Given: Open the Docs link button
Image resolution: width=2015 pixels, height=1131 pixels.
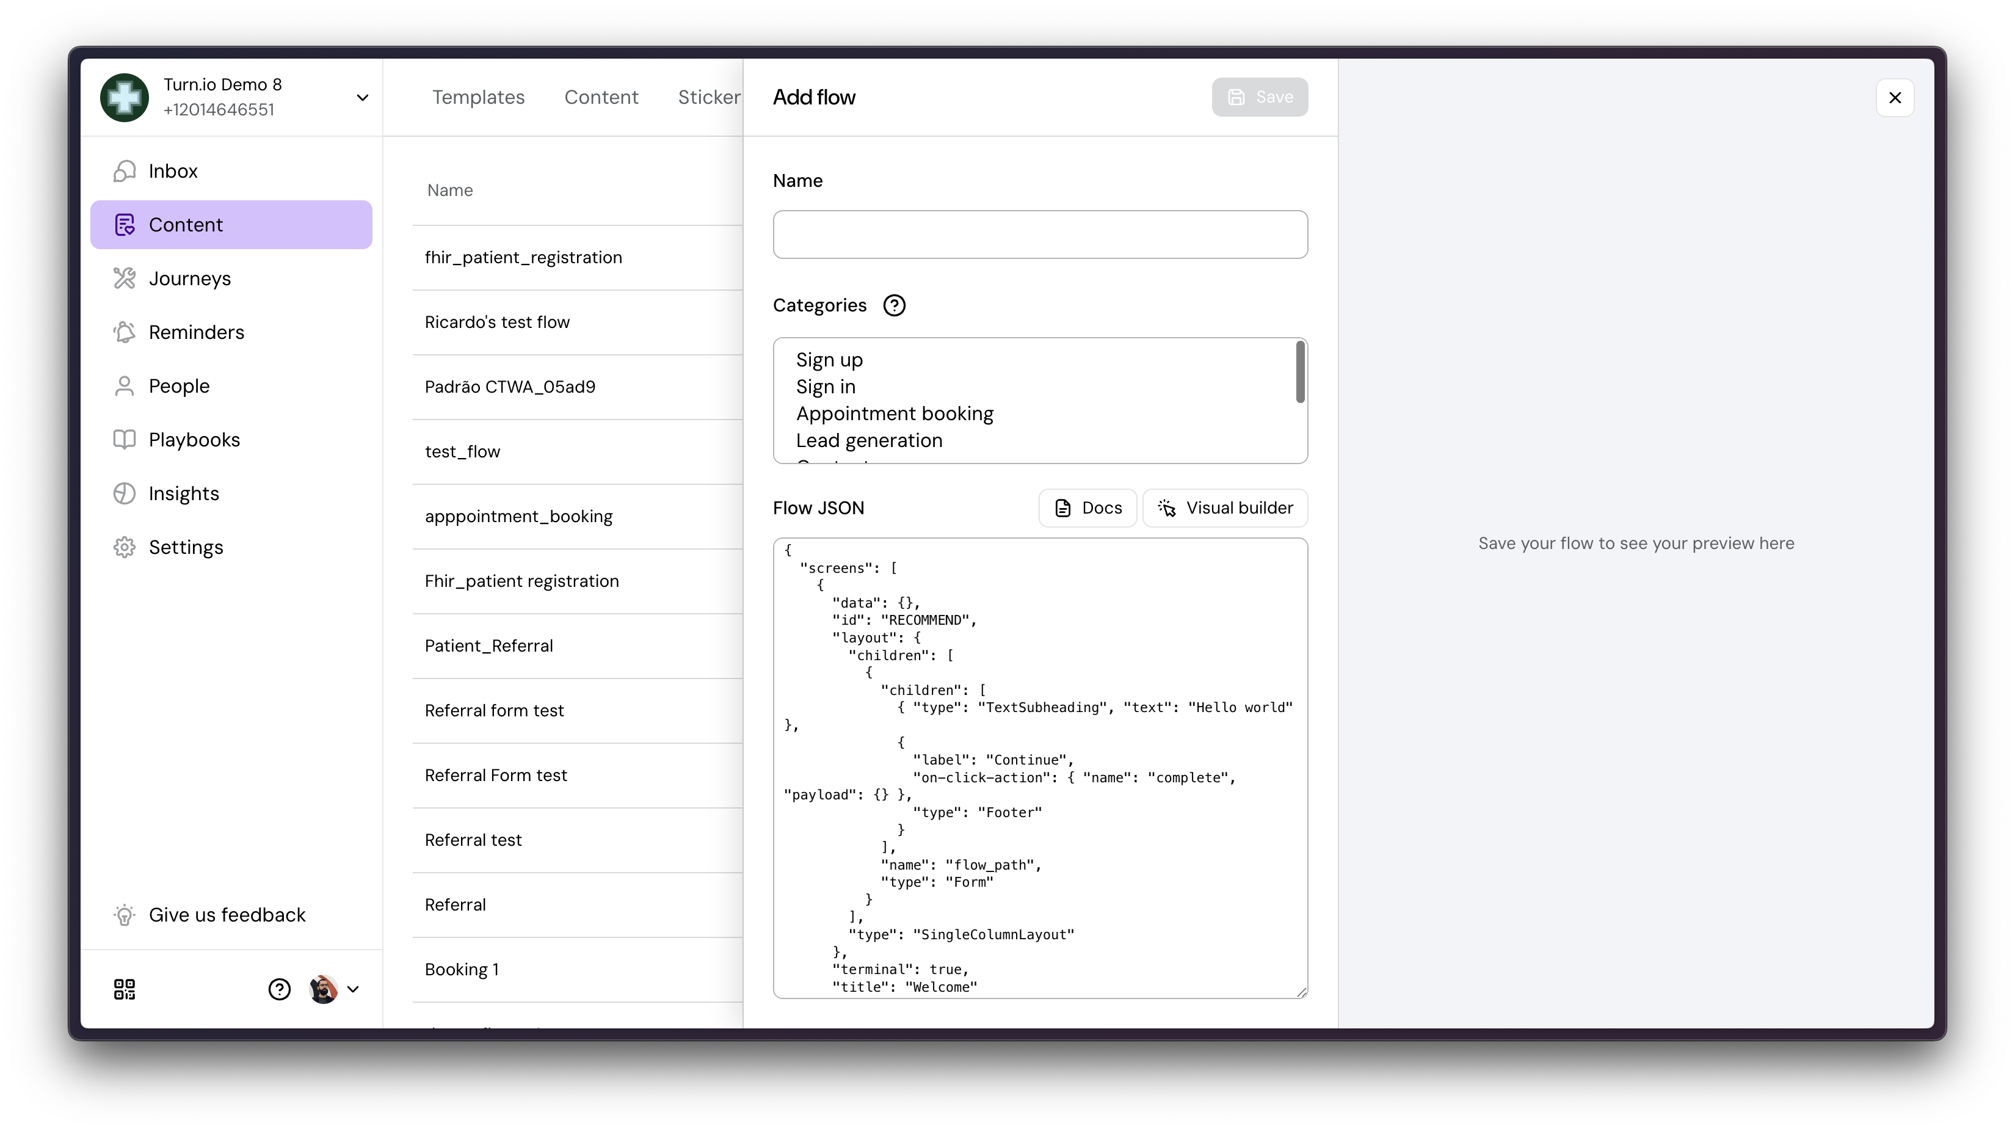Looking at the screenshot, I should (1087, 509).
